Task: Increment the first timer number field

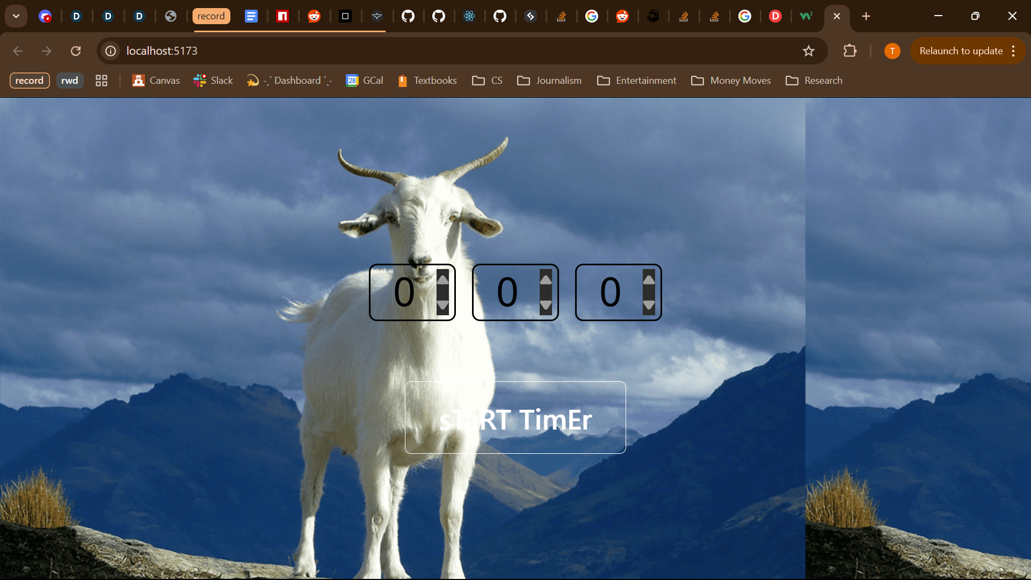Action: click(442, 280)
